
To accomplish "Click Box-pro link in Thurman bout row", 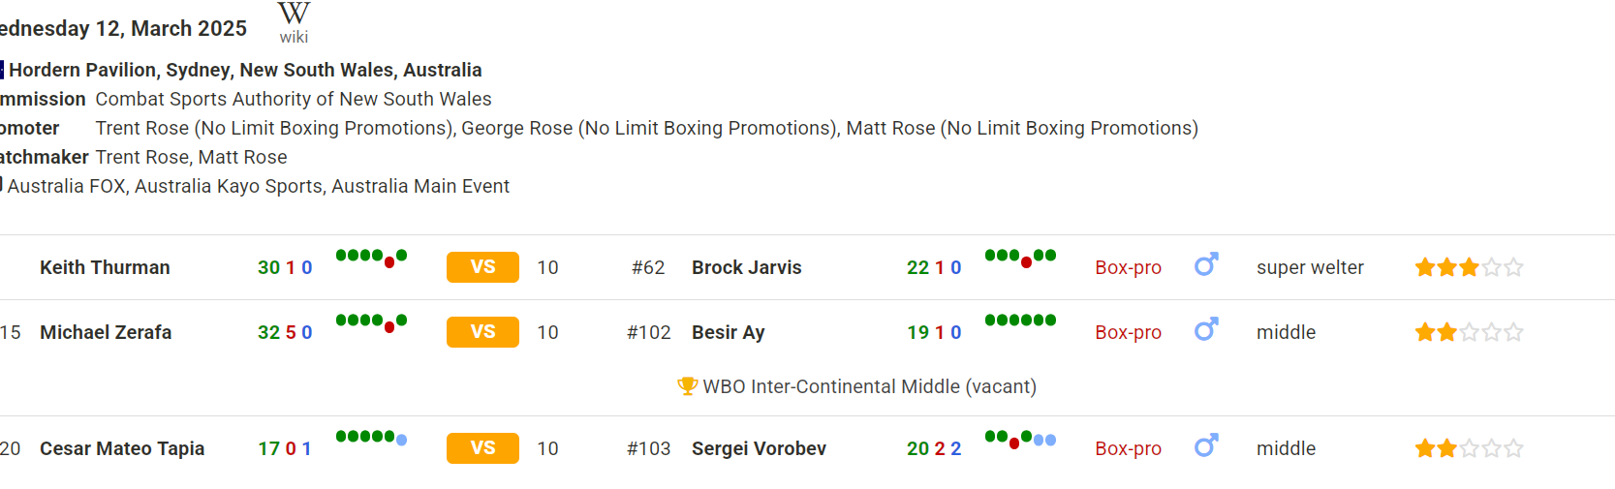I will (1128, 267).
